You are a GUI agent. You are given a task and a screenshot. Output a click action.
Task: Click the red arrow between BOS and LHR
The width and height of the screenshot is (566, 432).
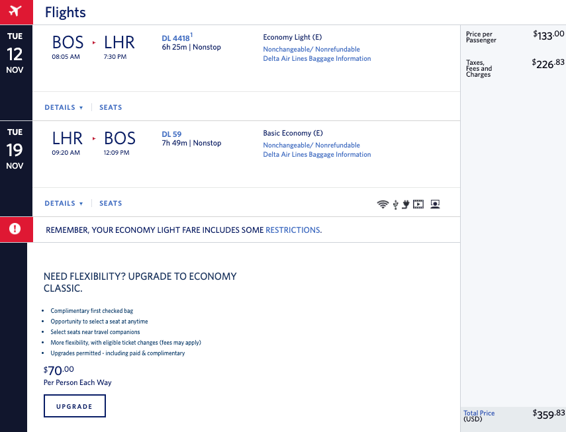[x=94, y=43]
